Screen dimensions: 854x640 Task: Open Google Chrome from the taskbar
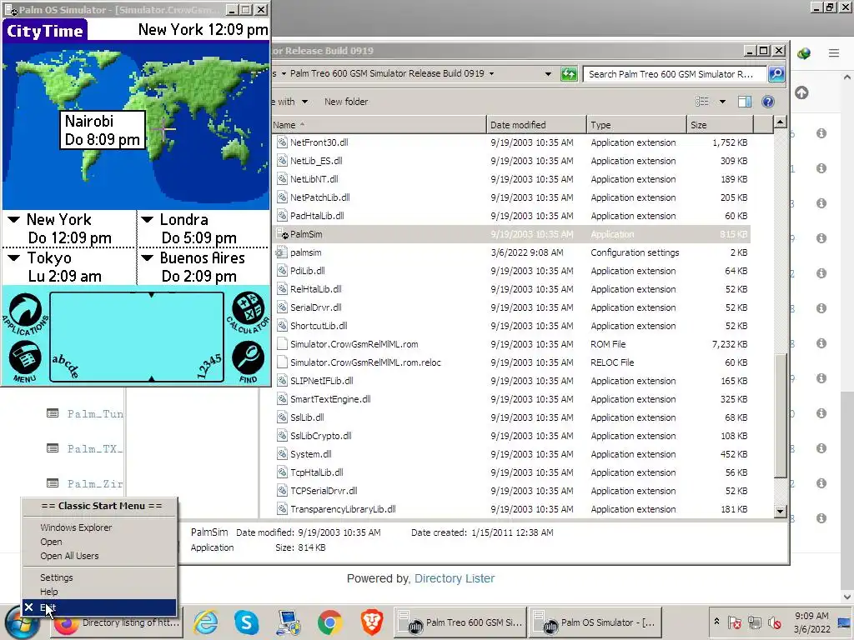pos(329,622)
